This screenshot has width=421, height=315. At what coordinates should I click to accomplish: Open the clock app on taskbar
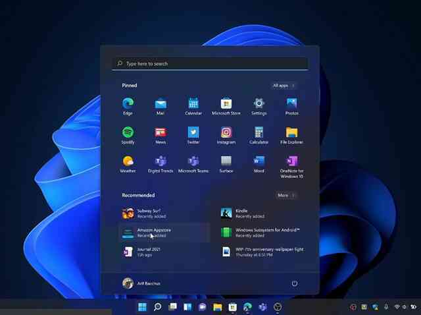tap(278, 307)
